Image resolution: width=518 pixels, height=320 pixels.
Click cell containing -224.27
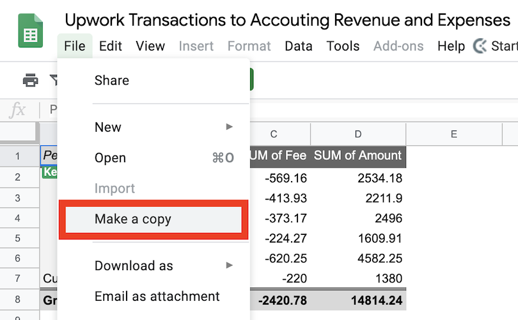280,238
